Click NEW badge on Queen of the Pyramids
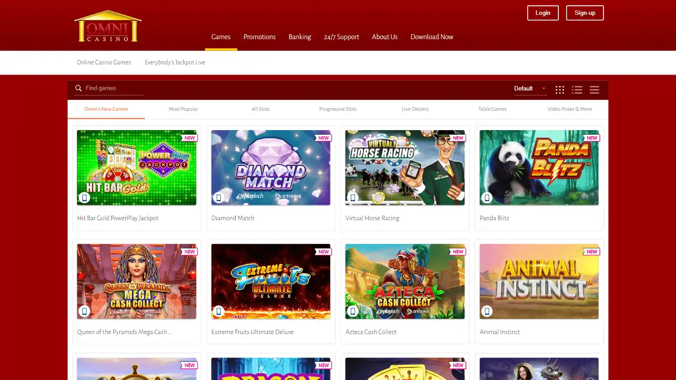Viewport: 676px width, 380px height. click(x=189, y=252)
